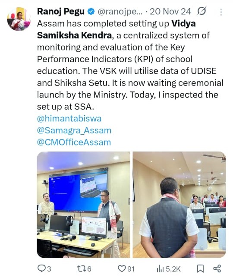Like the post using the heart icon

coord(122,269)
